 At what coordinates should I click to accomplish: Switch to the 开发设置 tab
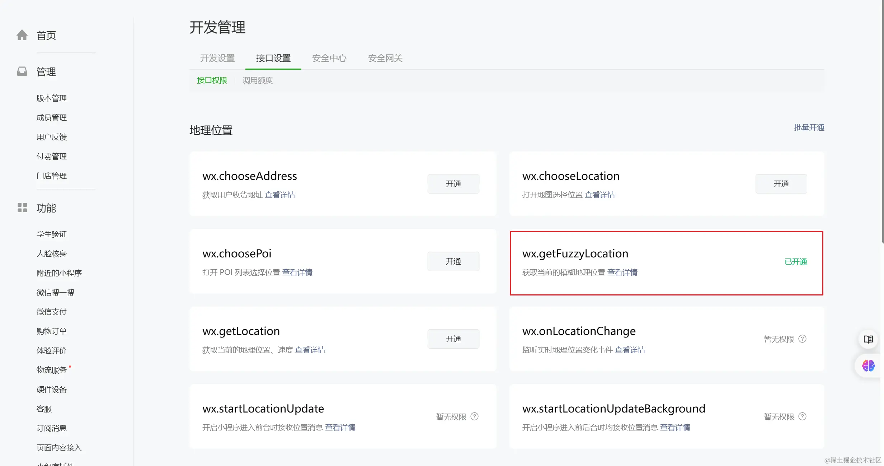pyautogui.click(x=217, y=58)
